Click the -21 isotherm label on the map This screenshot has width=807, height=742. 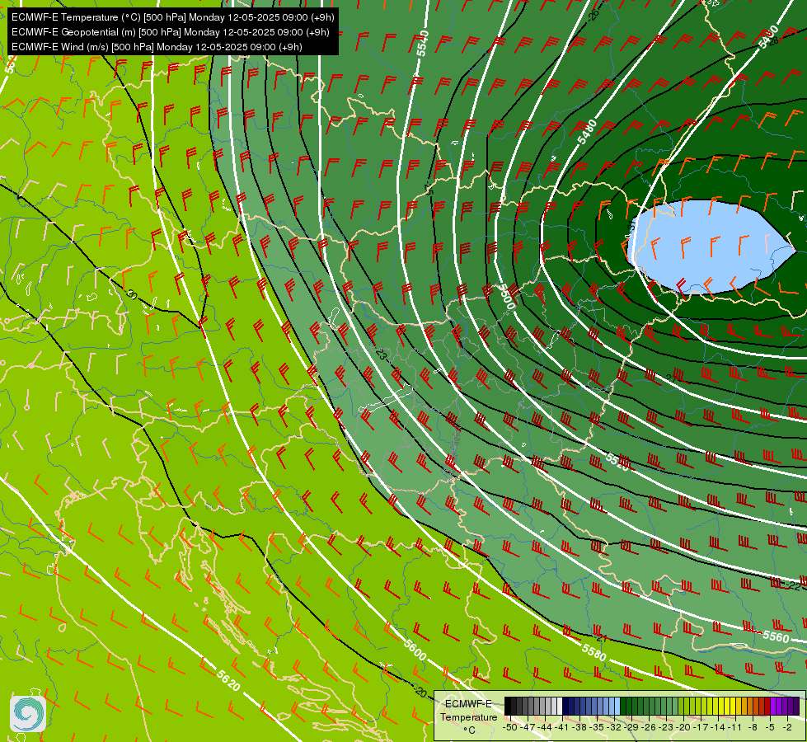click(x=600, y=638)
